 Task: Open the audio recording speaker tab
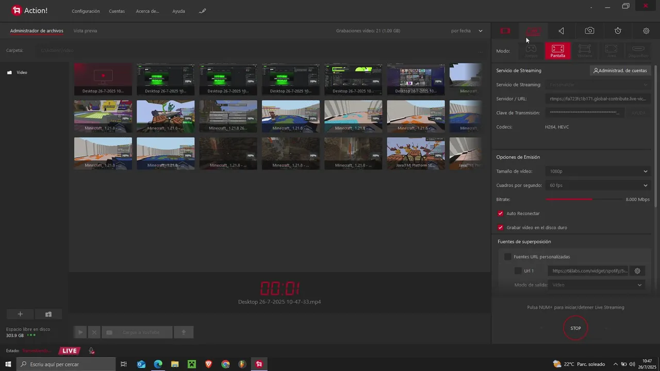click(x=562, y=31)
